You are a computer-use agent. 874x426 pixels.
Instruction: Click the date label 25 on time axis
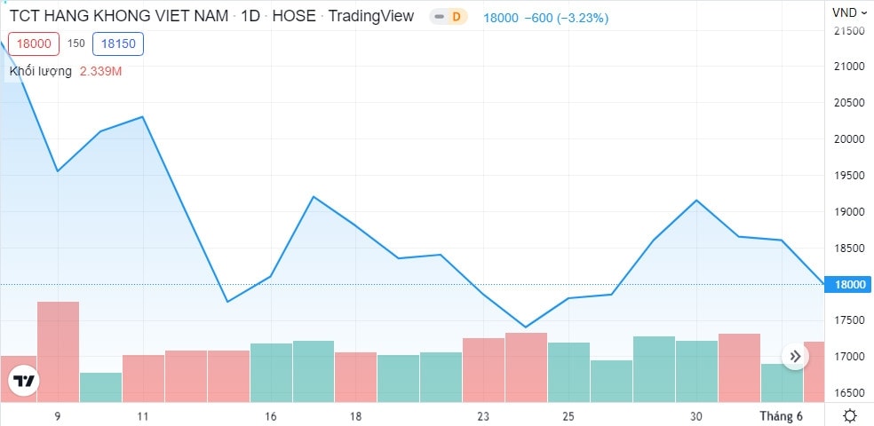point(568,416)
